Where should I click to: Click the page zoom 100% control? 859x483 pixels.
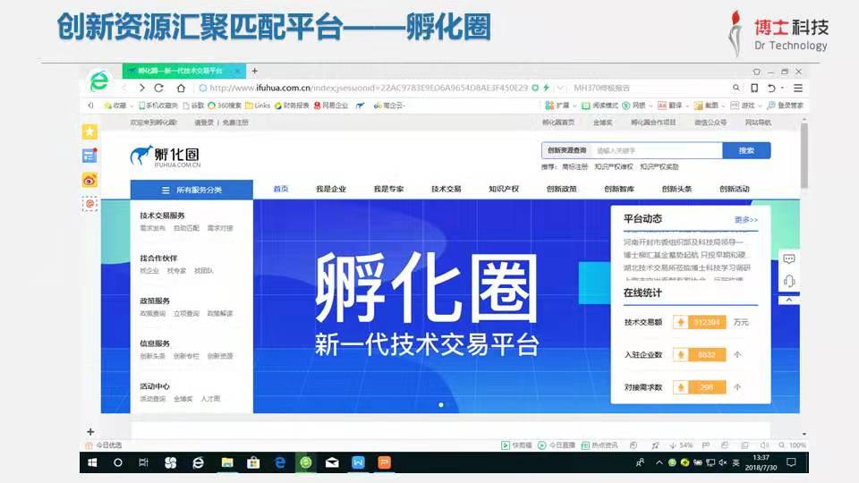[x=792, y=445]
